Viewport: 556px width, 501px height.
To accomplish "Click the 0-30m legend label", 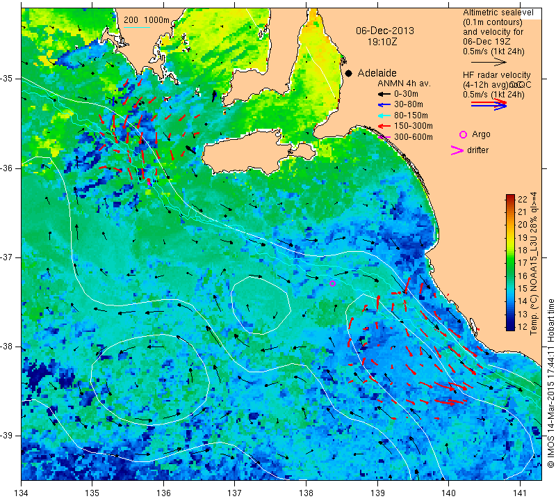I will click(x=406, y=94).
